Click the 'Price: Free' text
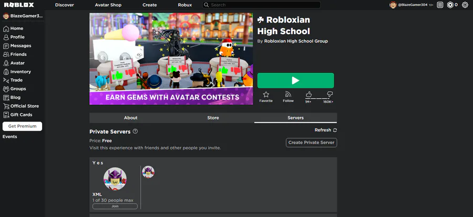 [x=101, y=140]
